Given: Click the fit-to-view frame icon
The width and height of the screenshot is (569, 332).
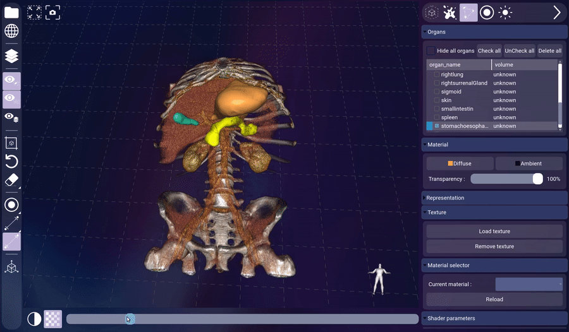Looking at the screenshot, I should (34, 13).
